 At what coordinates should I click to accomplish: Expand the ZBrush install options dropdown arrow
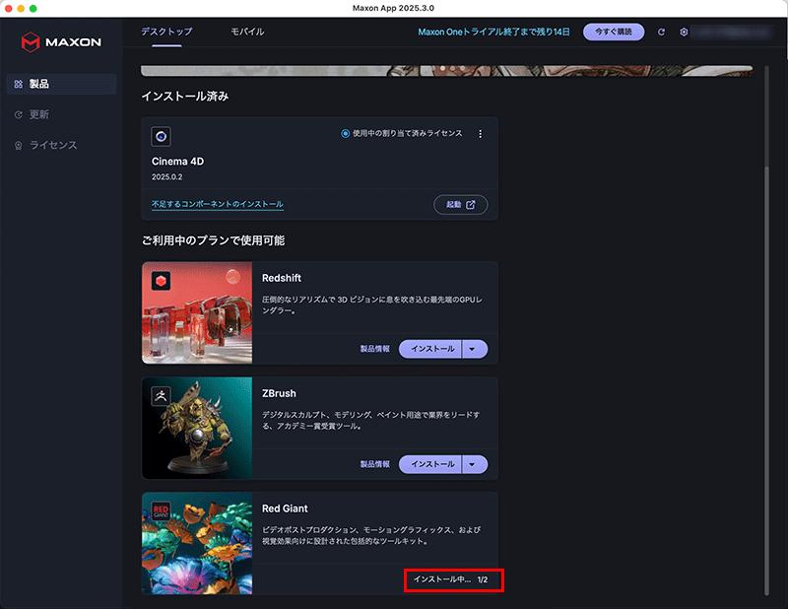pos(475,464)
